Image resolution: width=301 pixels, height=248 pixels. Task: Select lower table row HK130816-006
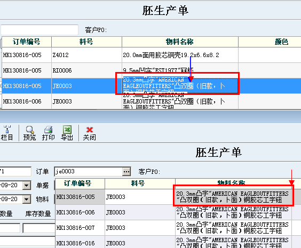[178, 212]
